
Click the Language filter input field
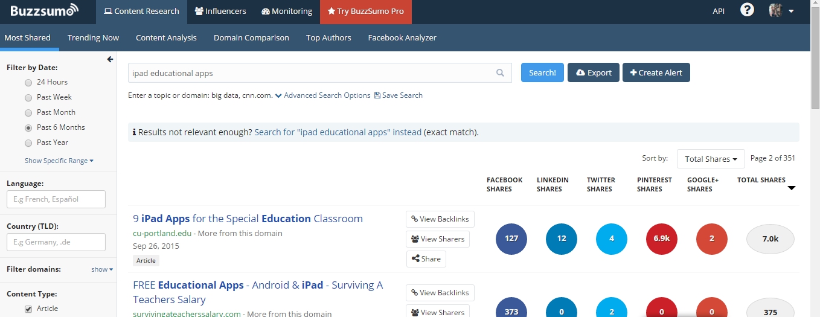click(x=56, y=199)
